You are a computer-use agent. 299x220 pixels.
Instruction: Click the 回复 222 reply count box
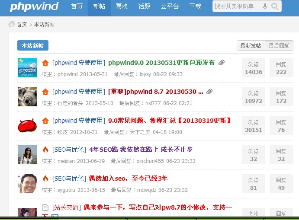[281, 68]
